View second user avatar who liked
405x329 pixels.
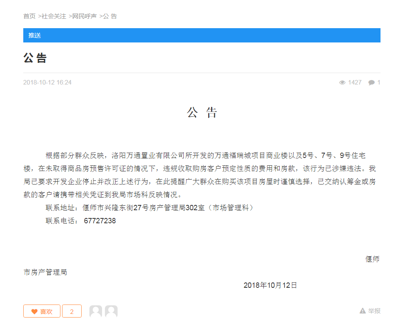tap(111, 311)
